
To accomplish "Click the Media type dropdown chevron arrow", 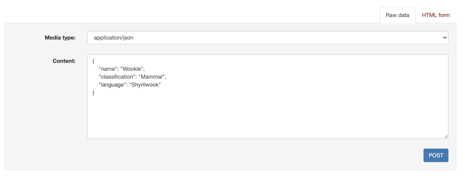I will coord(444,38).
